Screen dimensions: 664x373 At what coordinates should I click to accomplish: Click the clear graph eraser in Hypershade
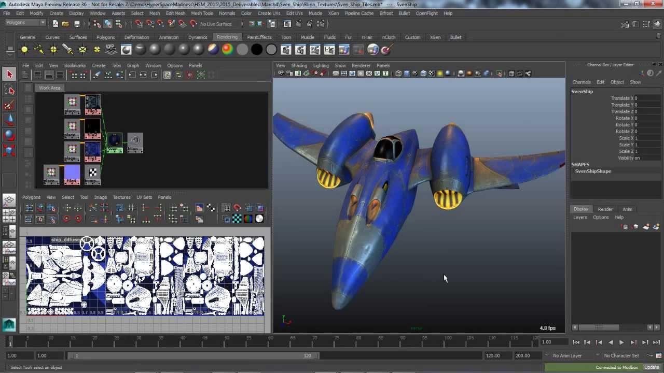coord(96,75)
